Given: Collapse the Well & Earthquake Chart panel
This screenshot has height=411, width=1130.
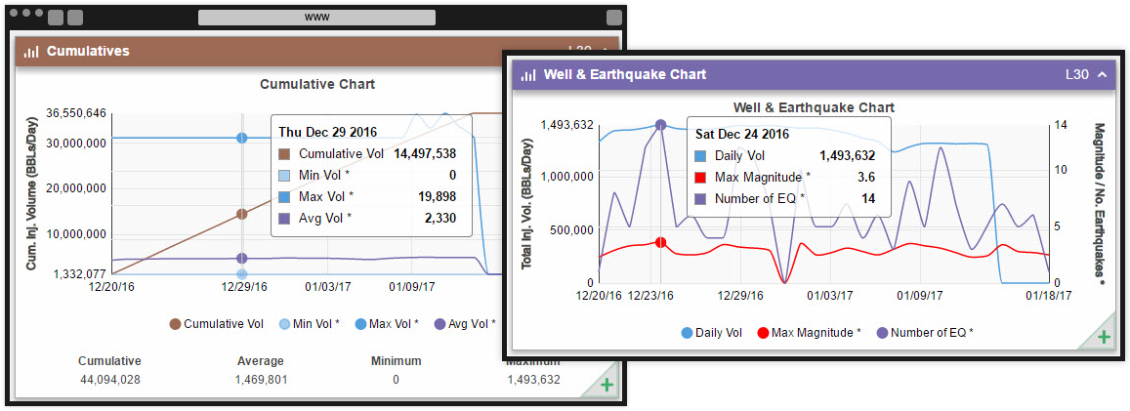Looking at the screenshot, I should coord(1101,75).
